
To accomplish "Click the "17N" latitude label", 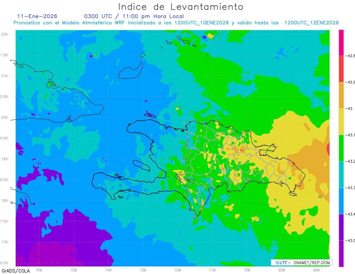I will (5, 242).
